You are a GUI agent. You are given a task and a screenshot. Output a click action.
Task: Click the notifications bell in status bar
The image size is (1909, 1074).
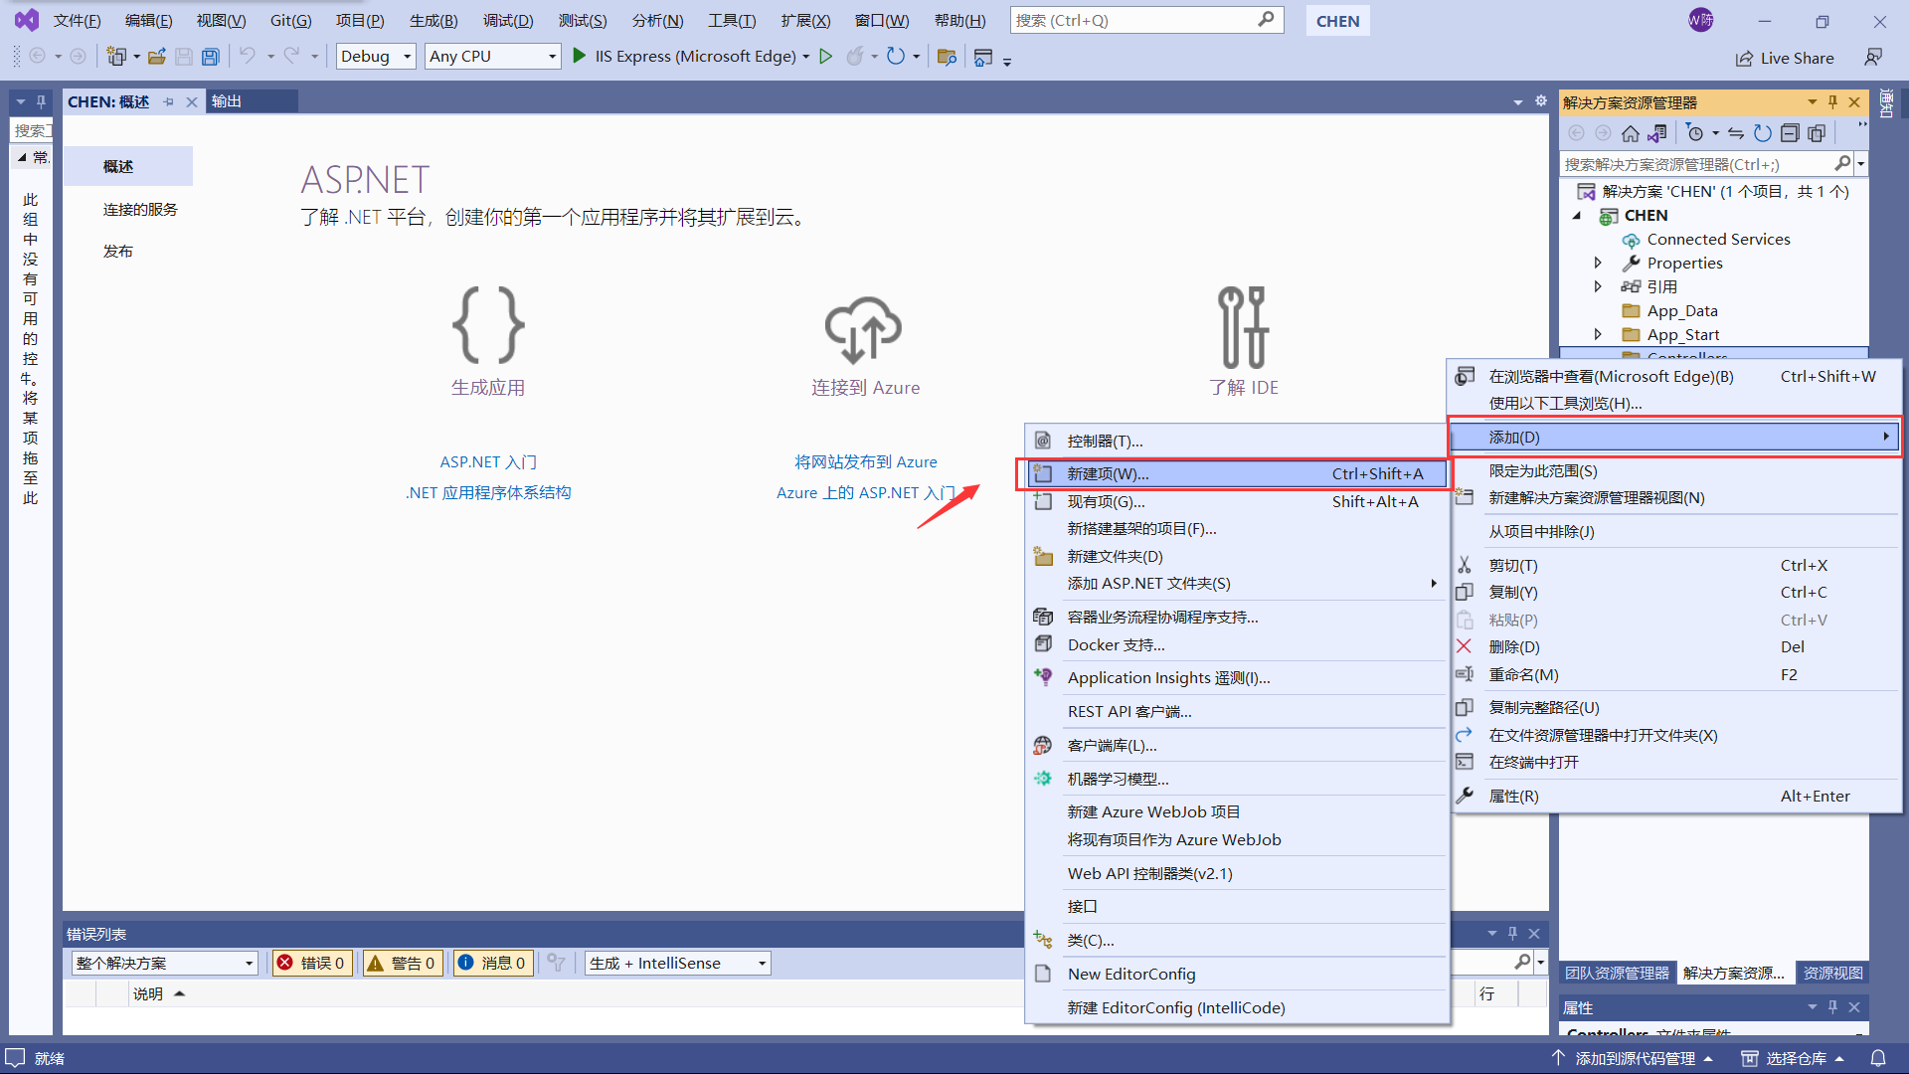coord(1878,1058)
